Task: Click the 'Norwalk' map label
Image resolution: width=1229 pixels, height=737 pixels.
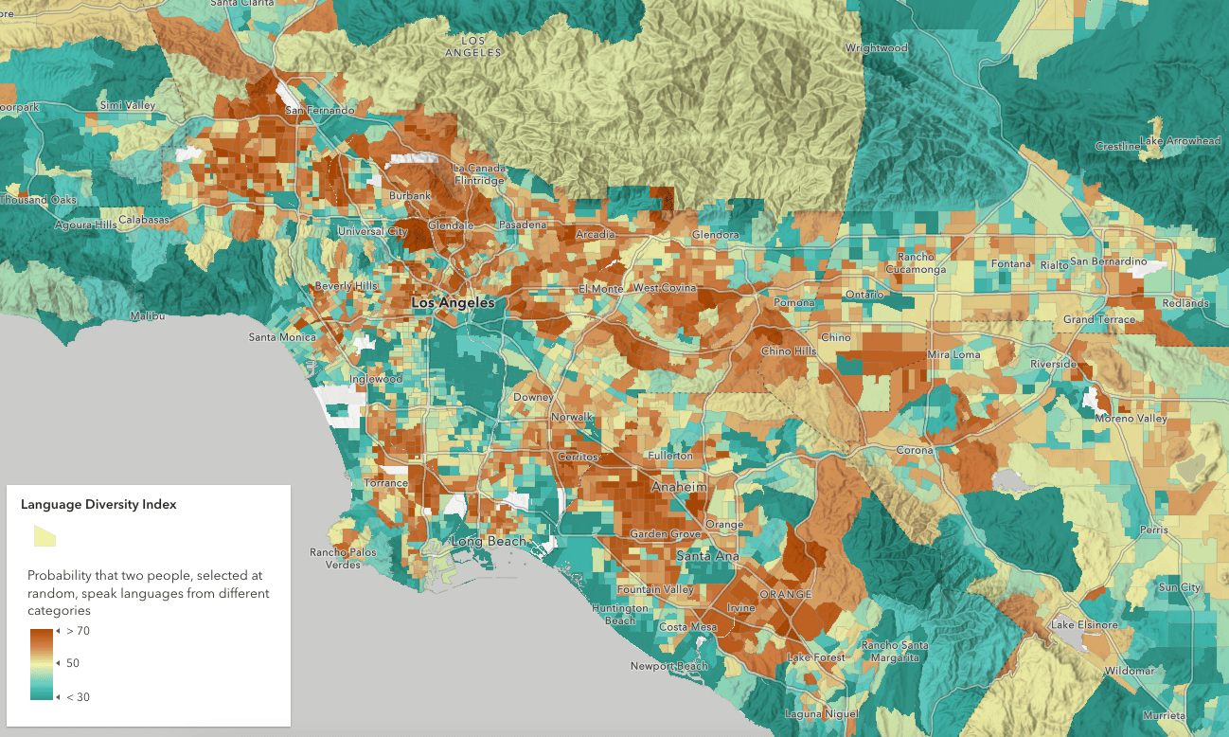Action: click(572, 417)
